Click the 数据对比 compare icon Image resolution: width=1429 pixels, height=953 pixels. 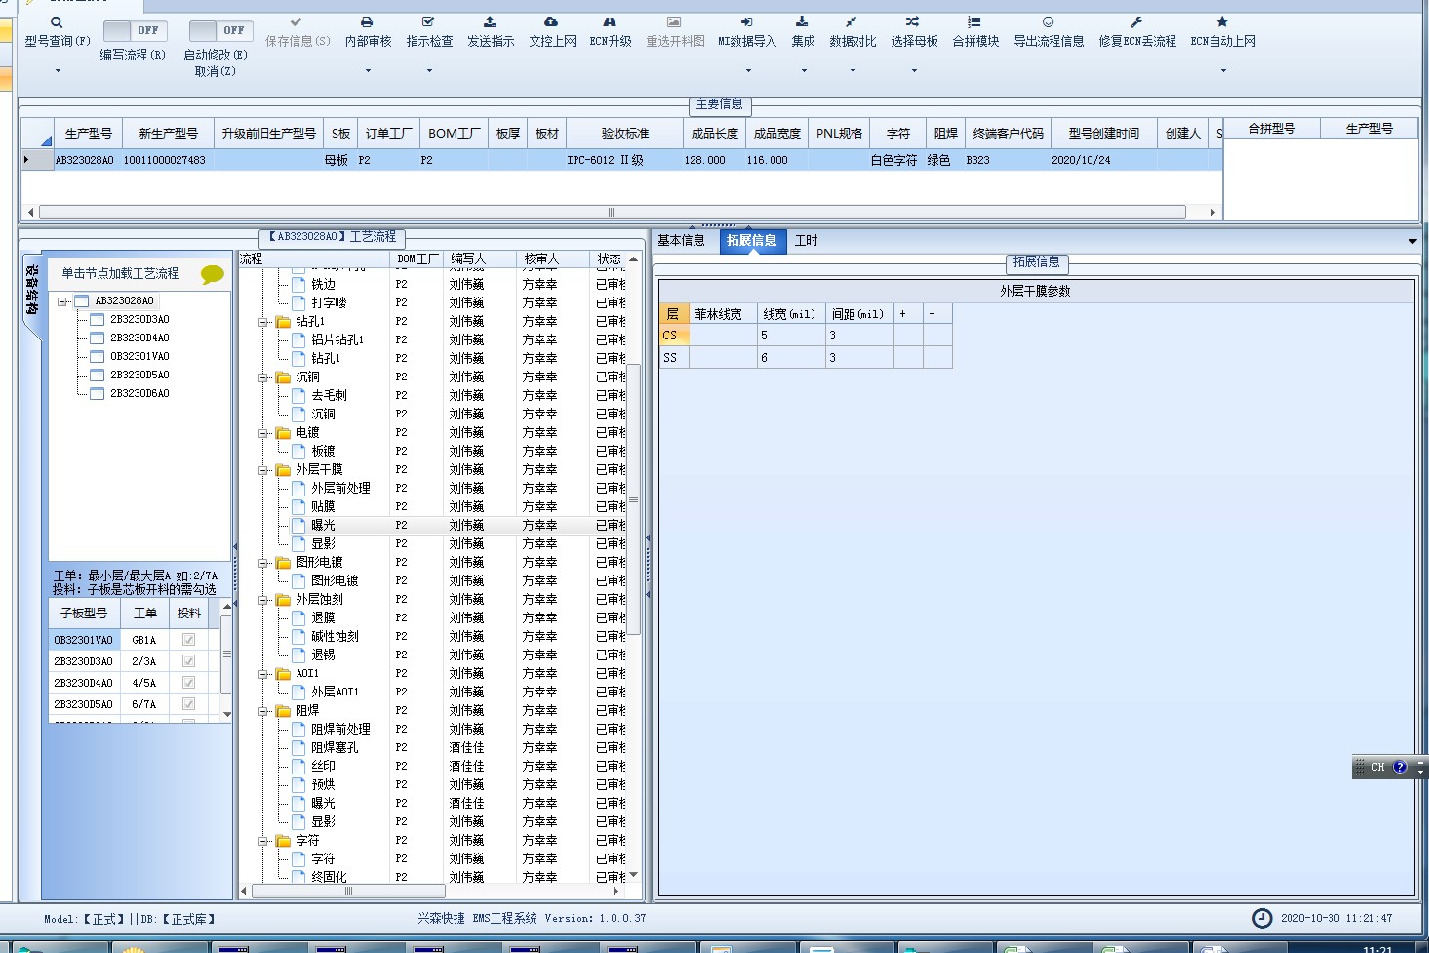click(x=852, y=21)
